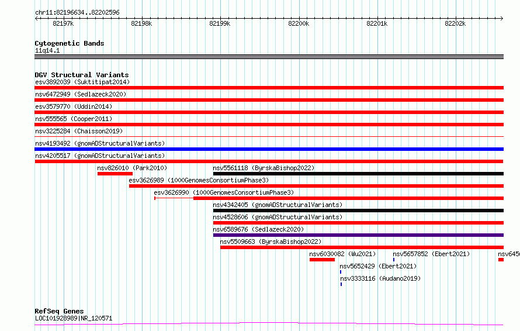Click the 82197k ruler tick label
This screenshot has width=520, height=331.
coord(63,23)
